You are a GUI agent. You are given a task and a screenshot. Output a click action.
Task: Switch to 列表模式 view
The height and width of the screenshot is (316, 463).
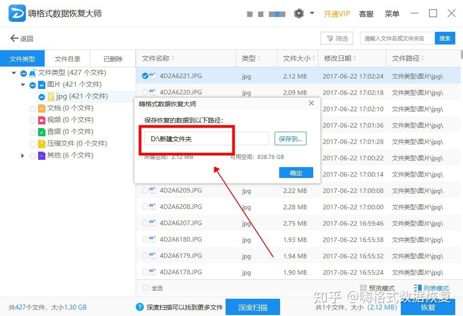(431, 288)
